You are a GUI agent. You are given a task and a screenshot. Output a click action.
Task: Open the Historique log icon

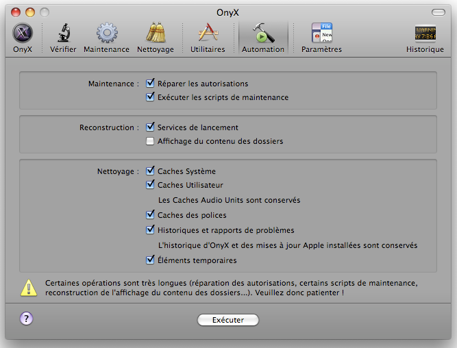click(425, 33)
